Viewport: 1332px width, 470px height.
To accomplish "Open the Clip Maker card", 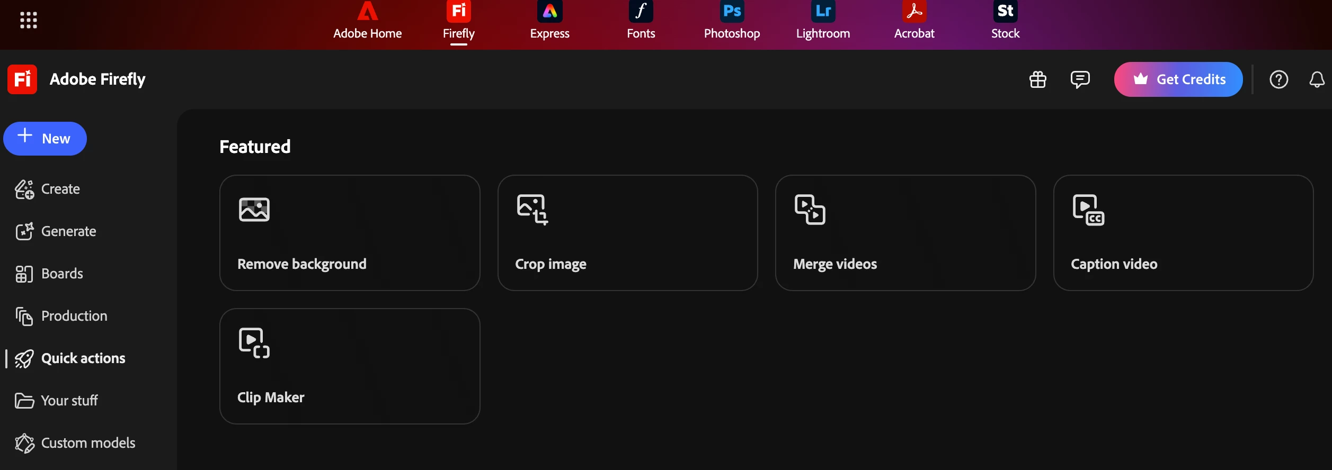I will pos(350,366).
